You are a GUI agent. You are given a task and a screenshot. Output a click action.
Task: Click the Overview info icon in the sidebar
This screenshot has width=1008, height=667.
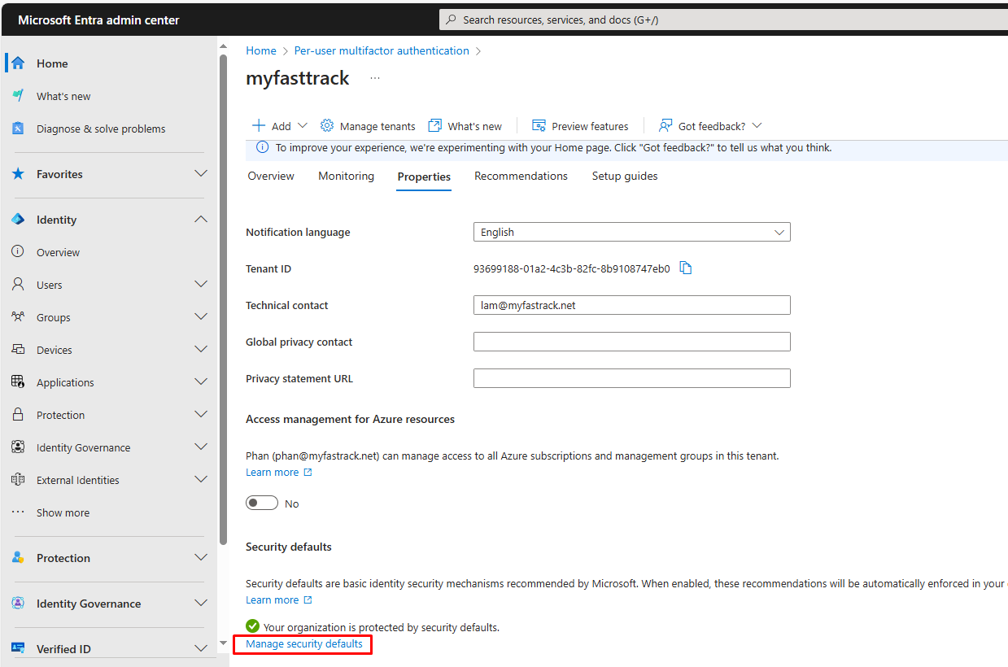18,252
